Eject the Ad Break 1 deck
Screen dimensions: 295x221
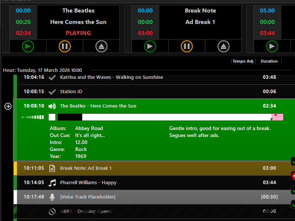pos(223,46)
